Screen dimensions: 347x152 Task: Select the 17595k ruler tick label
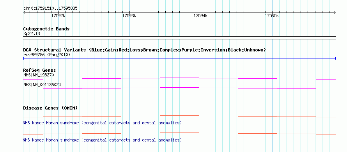click(x=272, y=16)
